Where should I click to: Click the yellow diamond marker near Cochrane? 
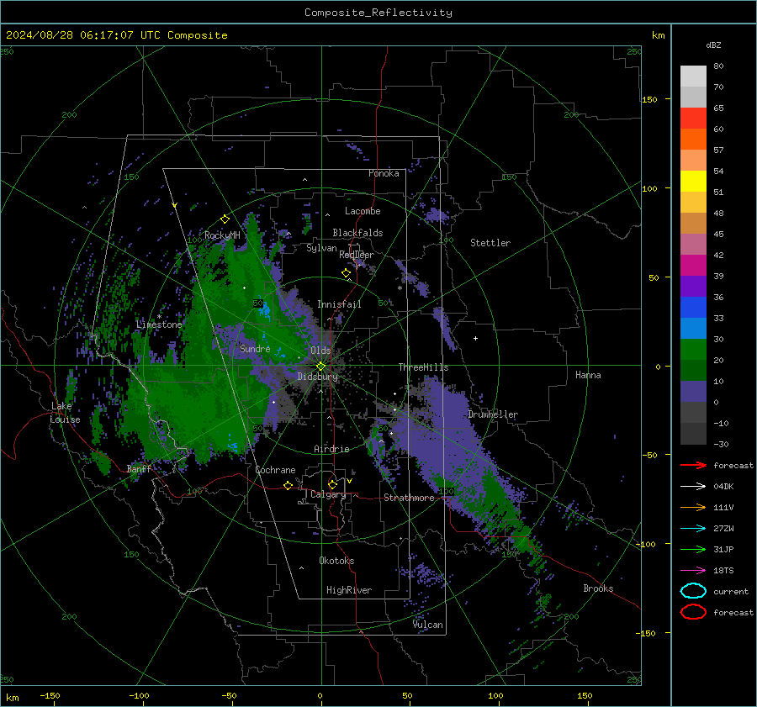point(289,485)
